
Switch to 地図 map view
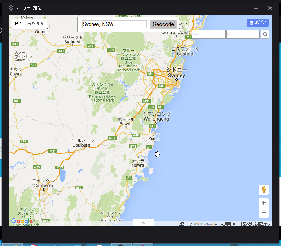coord(19,24)
